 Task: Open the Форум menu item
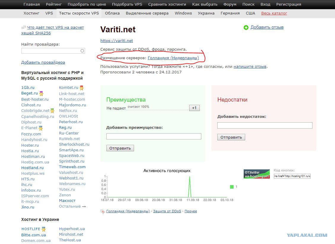[230, 4]
